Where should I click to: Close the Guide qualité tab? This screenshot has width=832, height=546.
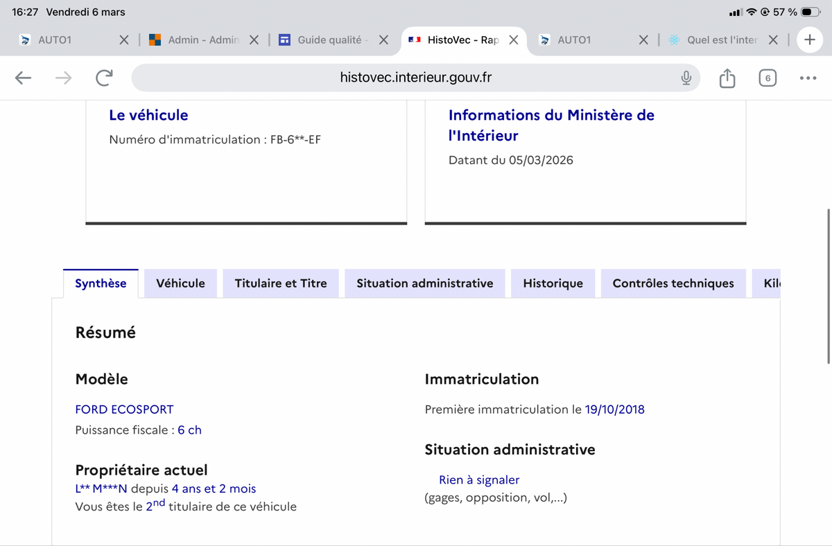point(383,40)
